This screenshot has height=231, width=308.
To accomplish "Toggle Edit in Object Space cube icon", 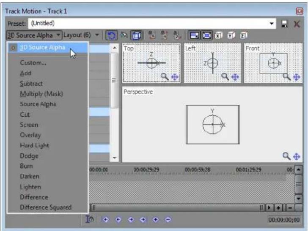I will click(x=137, y=35).
